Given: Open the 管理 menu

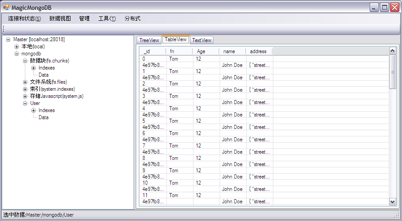Looking at the screenshot, I should pos(84,19).
